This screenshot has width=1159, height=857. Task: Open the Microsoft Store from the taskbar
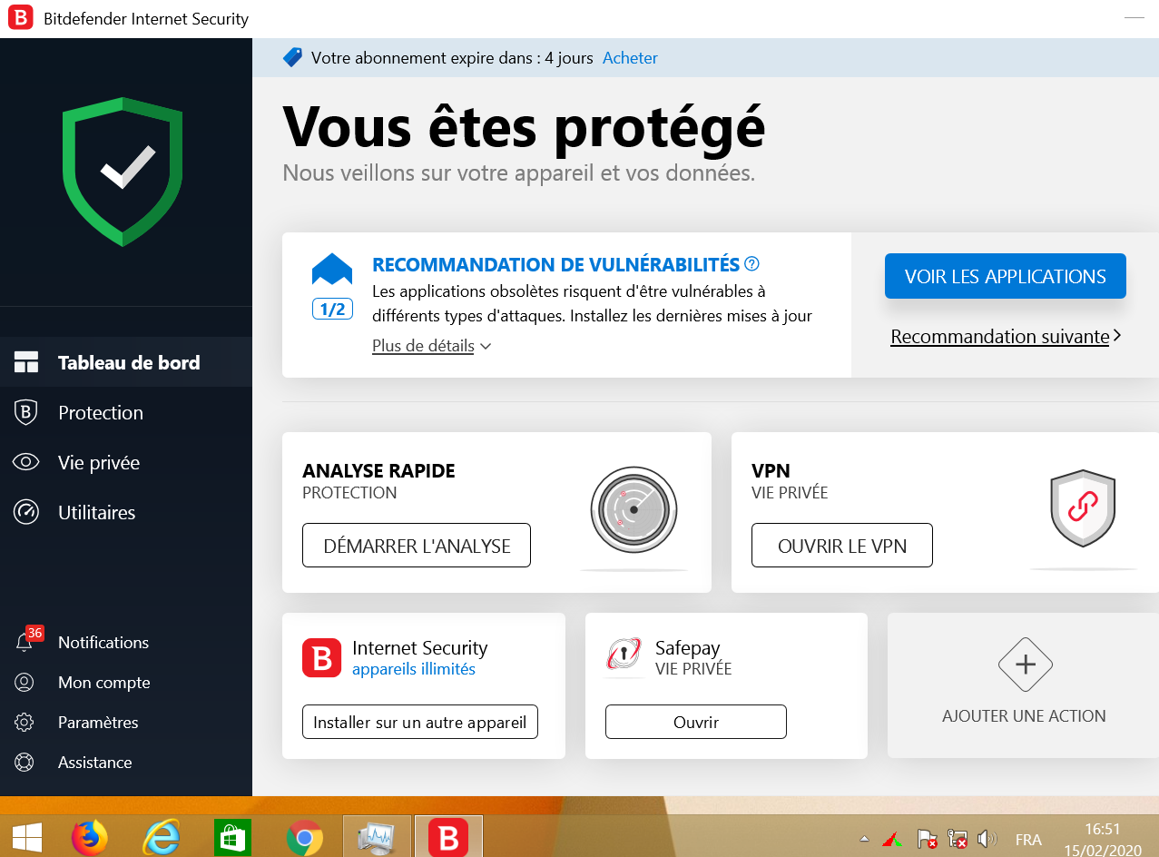pos(233,837)
